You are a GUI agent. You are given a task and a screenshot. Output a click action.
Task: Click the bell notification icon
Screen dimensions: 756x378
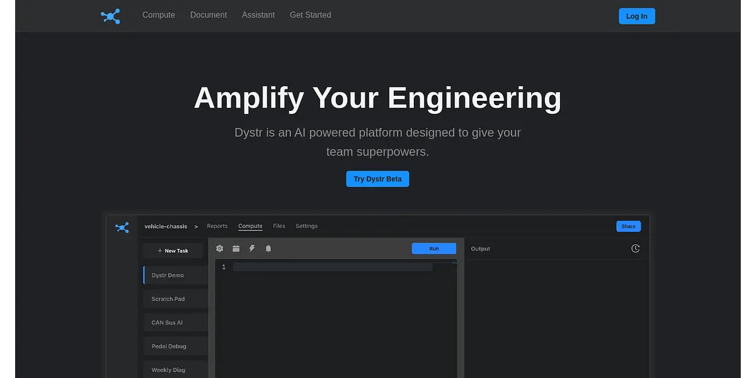pyautogui.click(x=268, y=249)
